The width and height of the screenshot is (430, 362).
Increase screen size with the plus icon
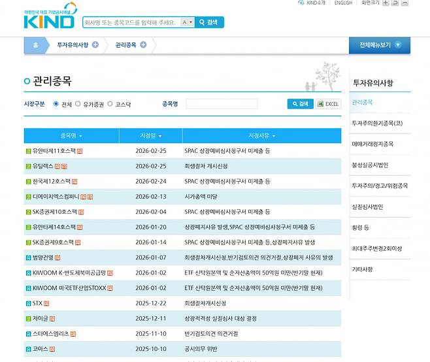pos(386,3)
